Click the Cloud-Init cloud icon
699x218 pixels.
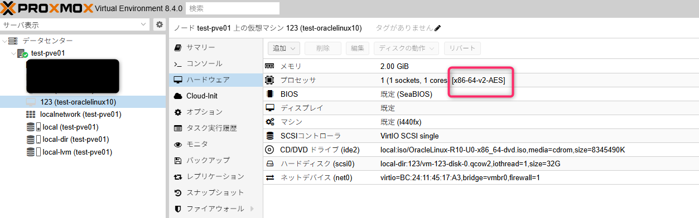178,96
